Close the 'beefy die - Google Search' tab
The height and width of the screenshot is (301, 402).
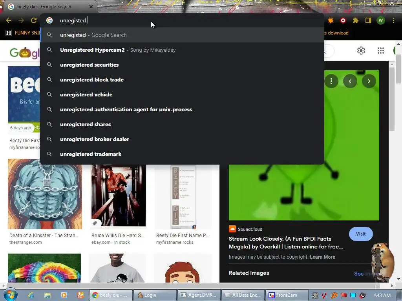pyautogui.click(x=91, y=7)
